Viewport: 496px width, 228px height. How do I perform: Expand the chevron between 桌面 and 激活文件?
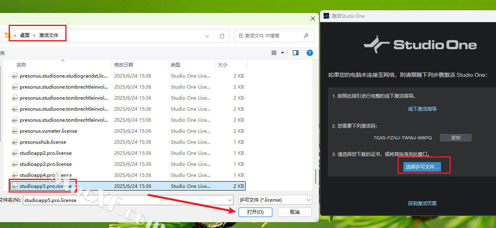coord(34,35)
